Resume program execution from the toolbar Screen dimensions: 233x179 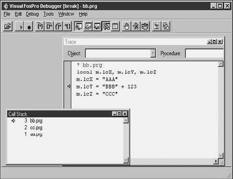click(x=19, y=26)
